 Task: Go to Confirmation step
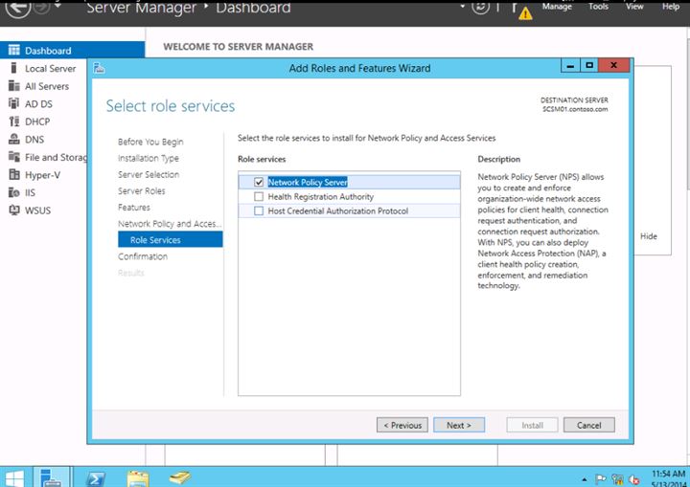pyautogui.click(x=143, y=256)
